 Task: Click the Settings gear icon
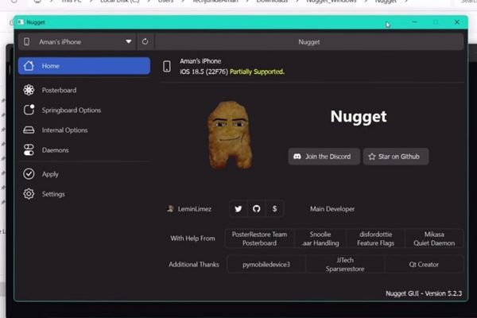[29, 194]
